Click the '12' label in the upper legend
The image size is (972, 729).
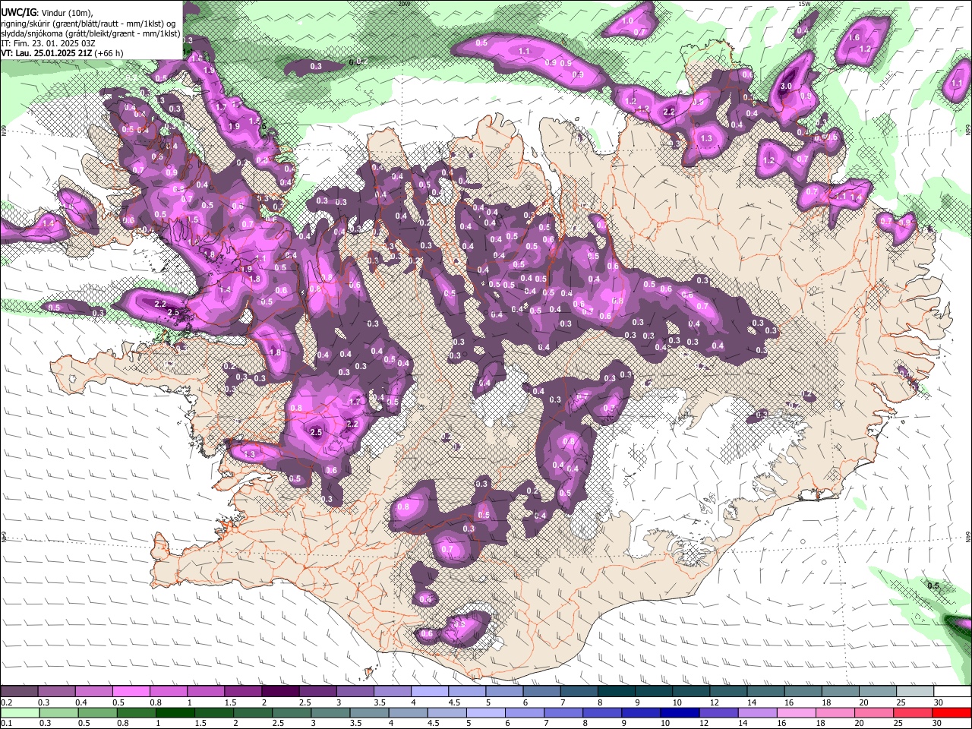coord(714,702)
